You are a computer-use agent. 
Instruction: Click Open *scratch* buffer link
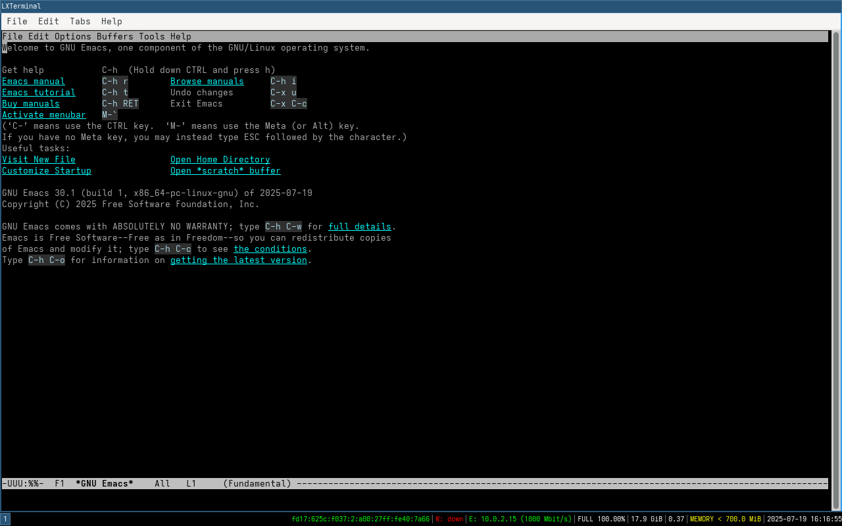(226, 171)
